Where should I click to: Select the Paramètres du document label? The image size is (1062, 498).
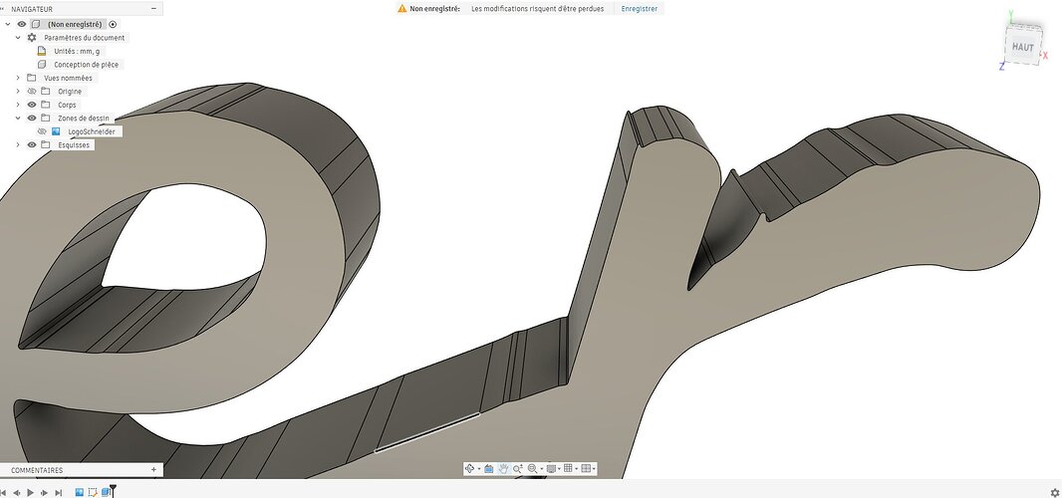(x=84, y=38)
